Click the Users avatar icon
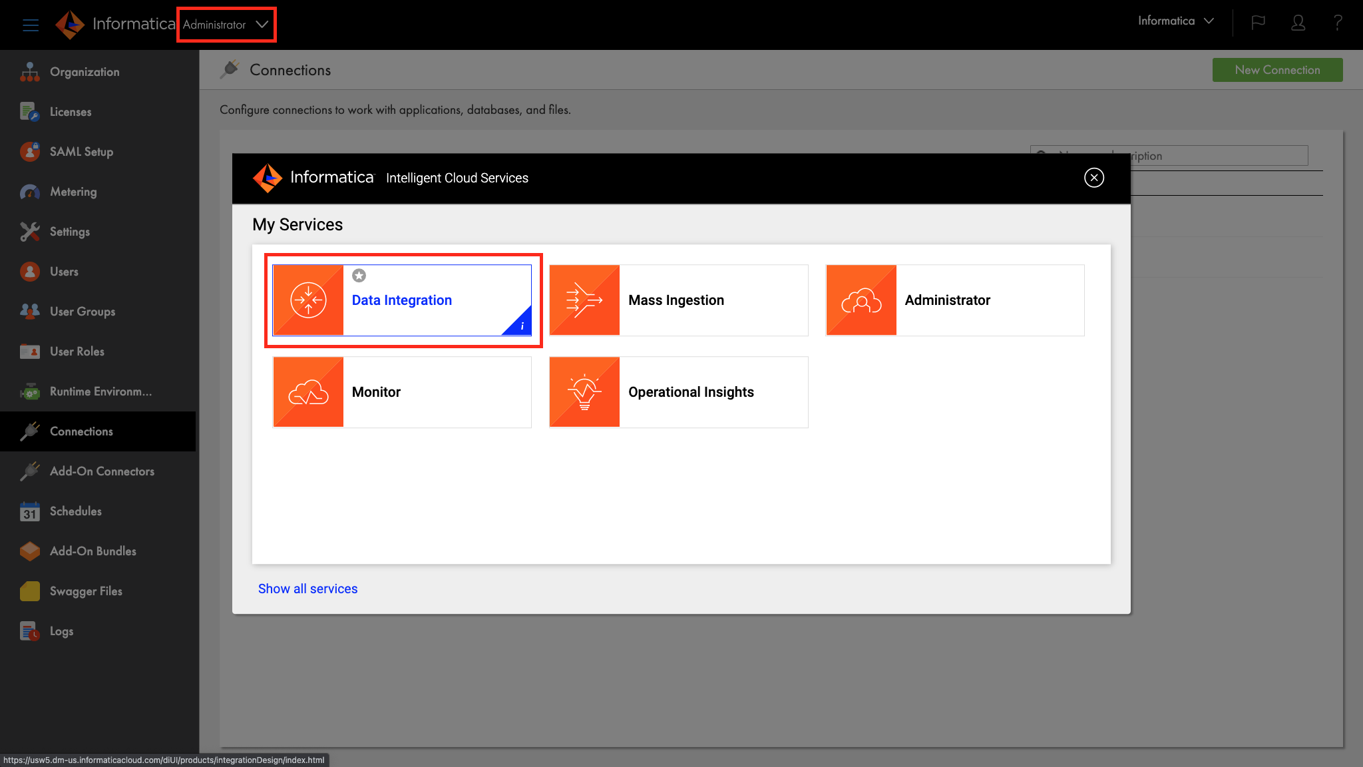The image size is (1363, 767). point(30,272)
